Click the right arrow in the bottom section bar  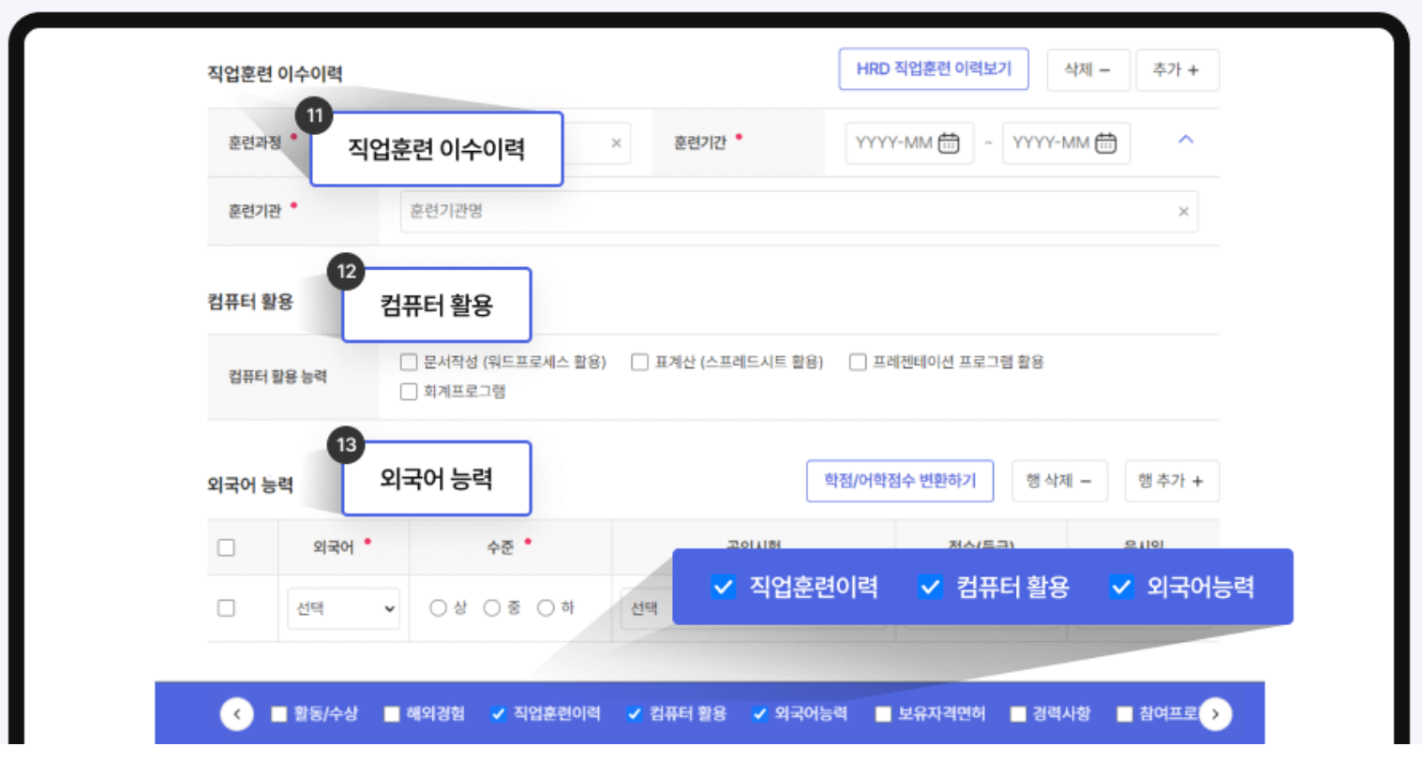[x=1215, y=713]
